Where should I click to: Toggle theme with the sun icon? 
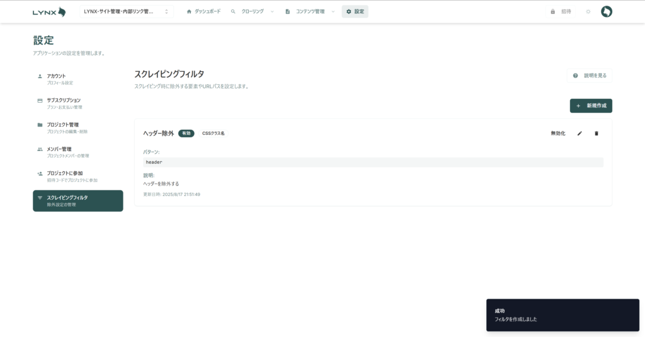pos(588,11)
